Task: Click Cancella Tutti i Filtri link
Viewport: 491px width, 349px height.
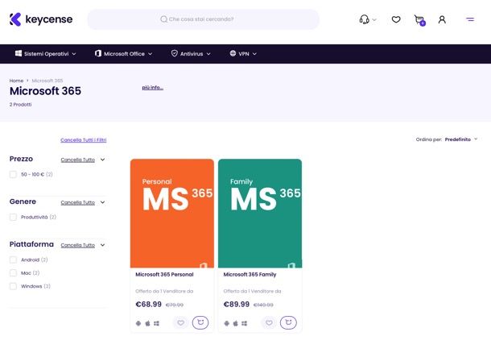Action: (x=83, y=140)
